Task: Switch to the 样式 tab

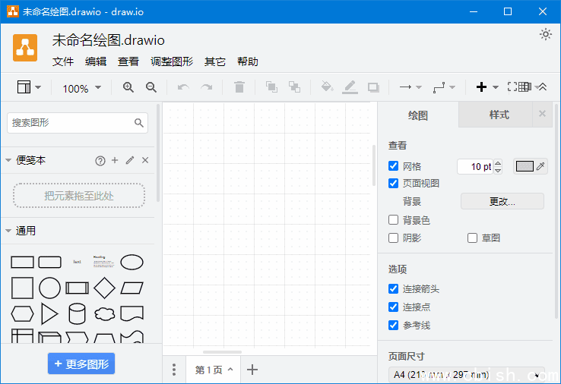Action: click(499, 115)
